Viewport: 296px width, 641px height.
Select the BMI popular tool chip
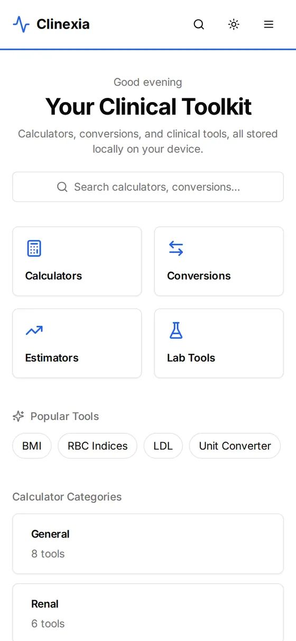pos(32,446)
